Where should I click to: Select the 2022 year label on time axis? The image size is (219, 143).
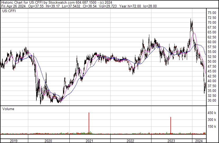(x=130, y=141)
